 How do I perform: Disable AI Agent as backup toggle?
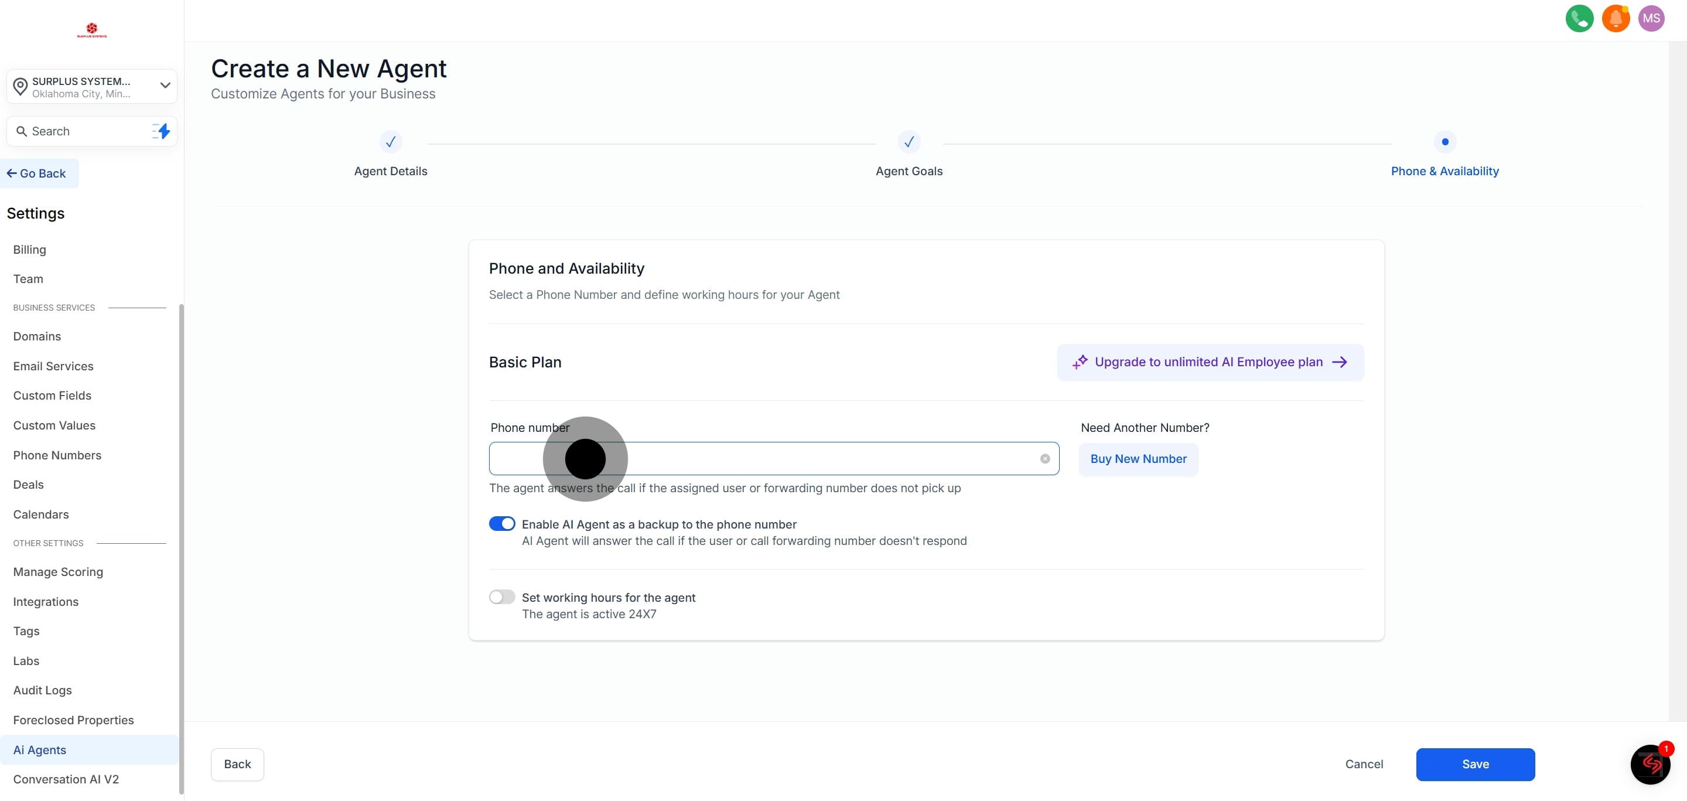(501, 523)
